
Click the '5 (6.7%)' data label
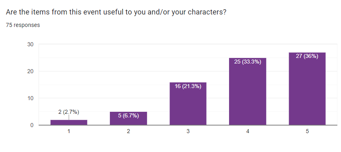coord(128,116)
